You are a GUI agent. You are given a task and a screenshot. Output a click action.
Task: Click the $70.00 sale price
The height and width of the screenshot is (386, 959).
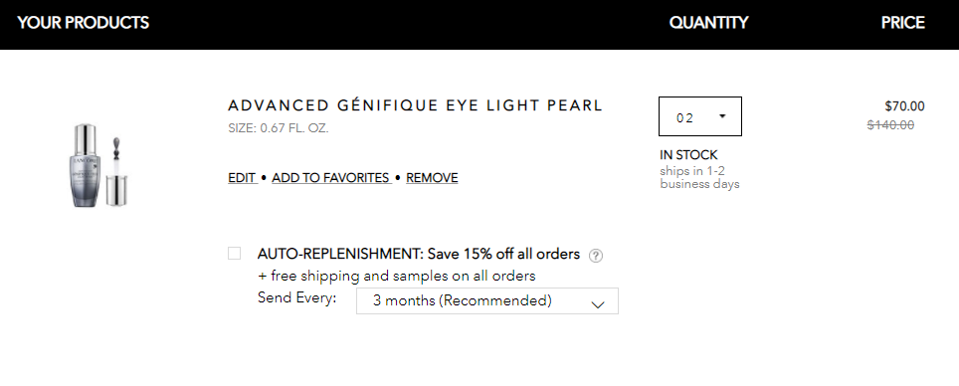[904, 106]
